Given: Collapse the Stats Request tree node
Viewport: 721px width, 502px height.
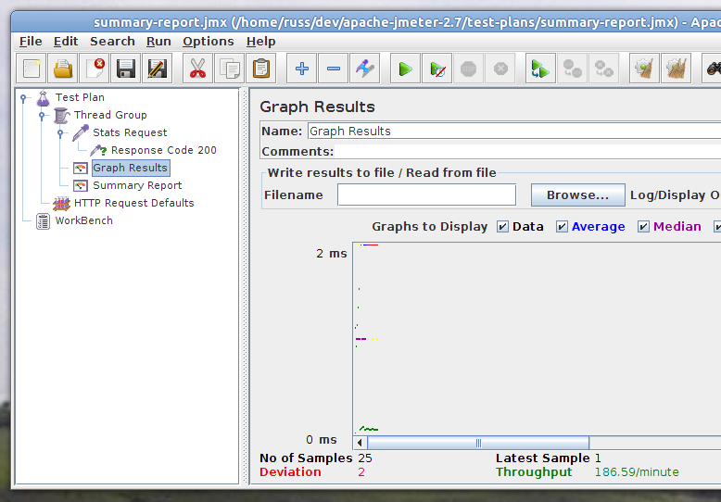Looking at the screenshot, I should pyautogui.click(x=60, y=132).
